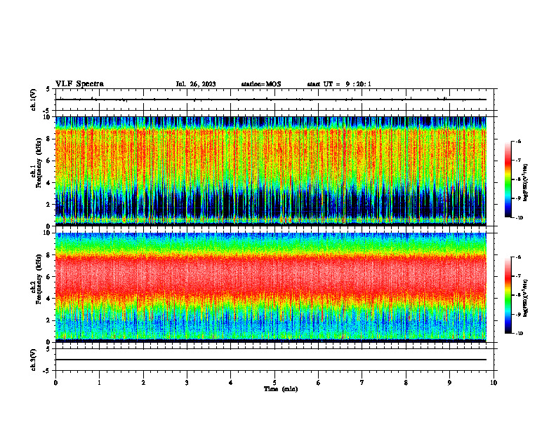Click inside the ch.2 frequency spectrogram panel
Image resolution: width=556 pixels, height=429 pixels.
click(x=271, y=287)
